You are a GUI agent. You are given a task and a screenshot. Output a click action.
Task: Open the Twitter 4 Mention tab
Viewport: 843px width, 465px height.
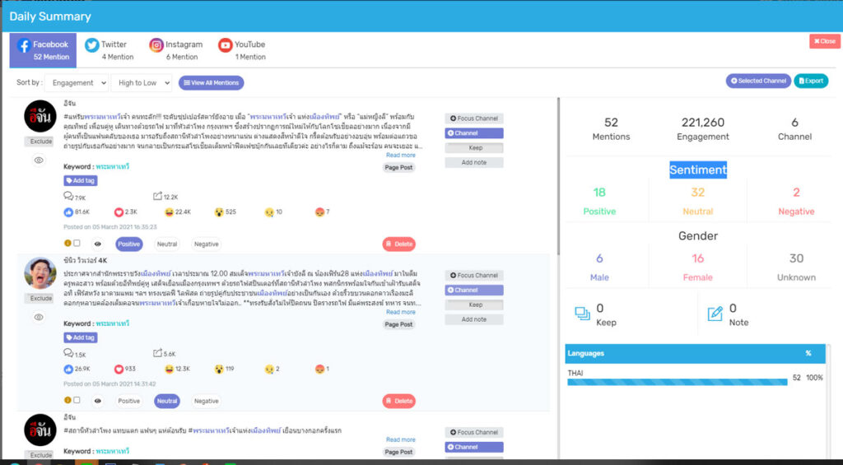(x=109, y=50)
